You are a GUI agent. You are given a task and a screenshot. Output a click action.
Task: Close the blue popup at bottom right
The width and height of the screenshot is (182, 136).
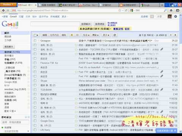tap(175, 131)
